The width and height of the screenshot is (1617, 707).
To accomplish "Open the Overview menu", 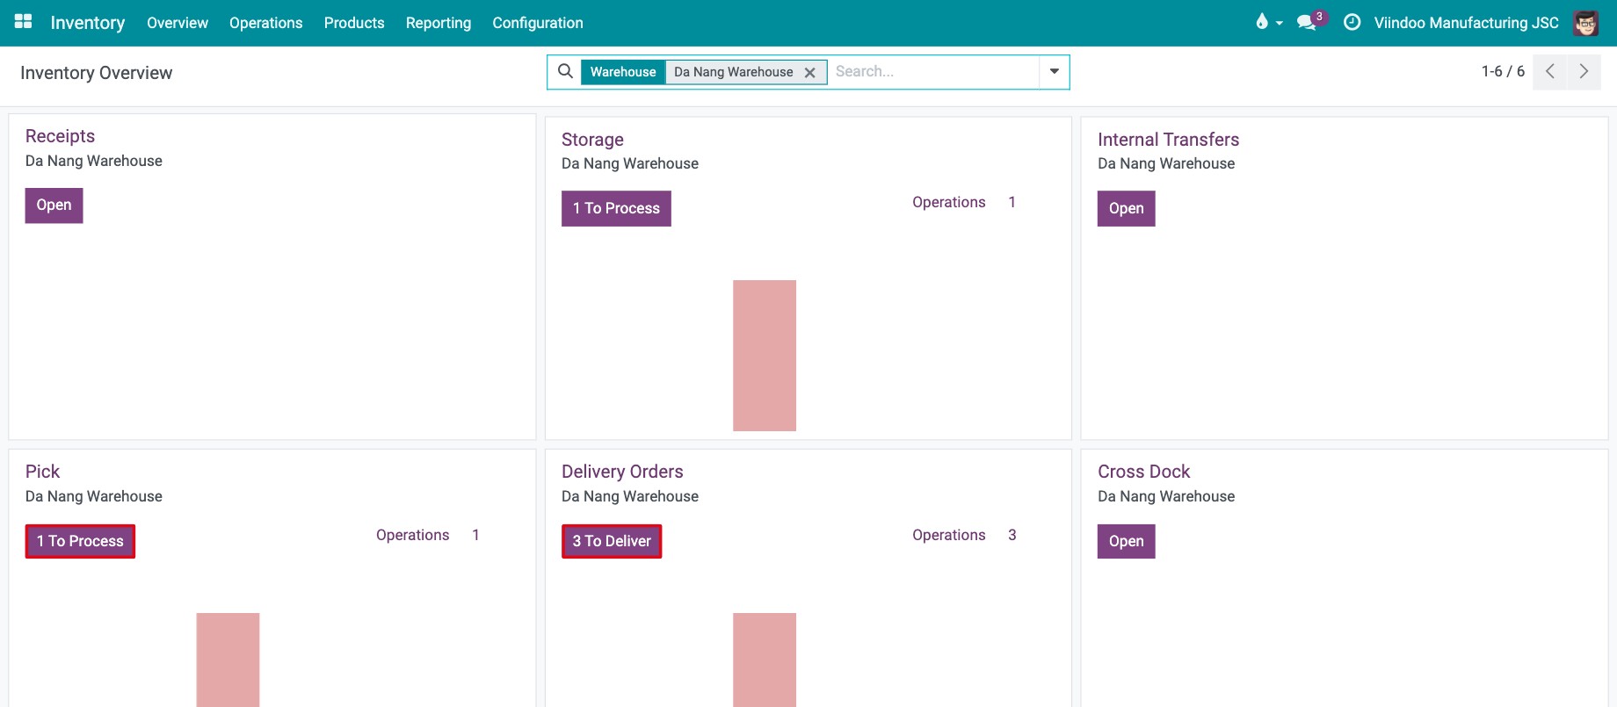I will pyautogui.click(x=178, y=23).
